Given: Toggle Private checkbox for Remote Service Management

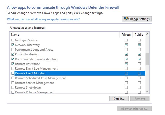Looking at the screenshot, I should [126, 83].
